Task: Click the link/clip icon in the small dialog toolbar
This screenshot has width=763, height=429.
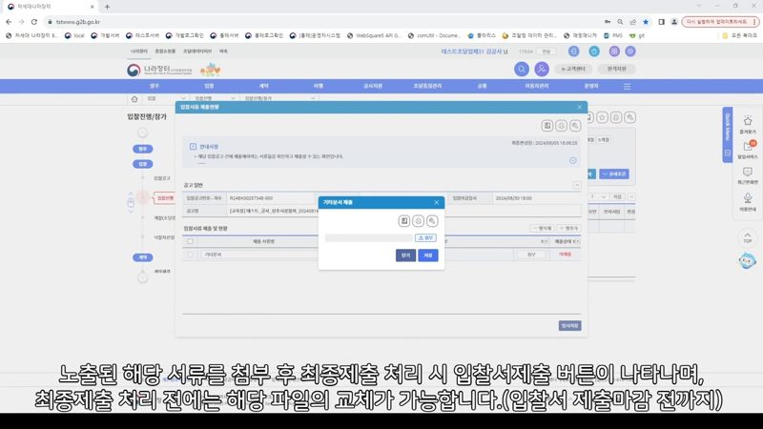Action: click(x=432, y=221)
